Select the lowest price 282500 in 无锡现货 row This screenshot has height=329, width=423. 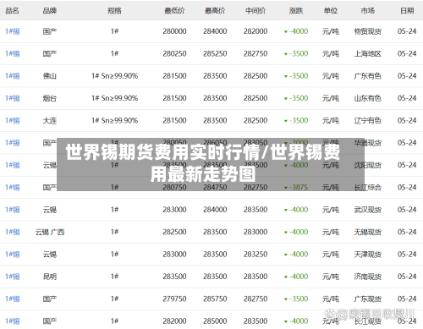coord(174,232)
